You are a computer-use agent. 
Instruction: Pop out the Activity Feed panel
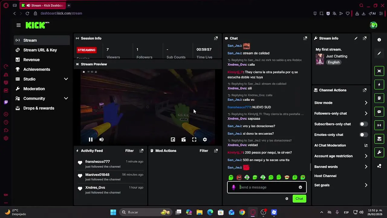pos(141,151)
